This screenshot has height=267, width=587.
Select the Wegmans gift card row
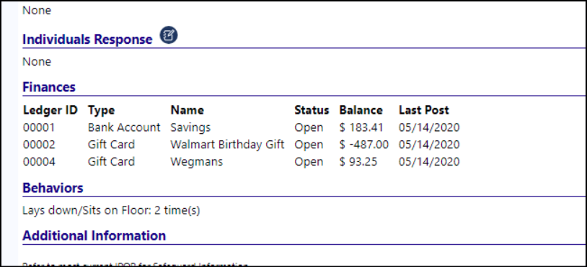pyautogui.click(x=242, y=162)
